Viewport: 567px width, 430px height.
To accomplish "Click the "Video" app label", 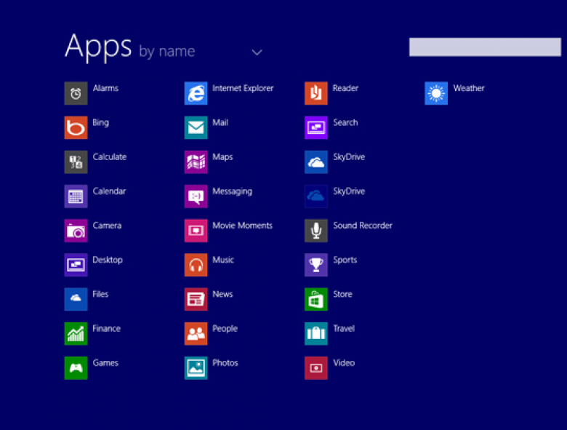I will click(x=344, y=363).
